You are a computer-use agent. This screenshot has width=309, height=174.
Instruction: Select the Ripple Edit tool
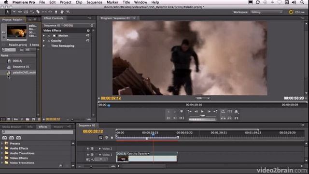pos(20,12)
